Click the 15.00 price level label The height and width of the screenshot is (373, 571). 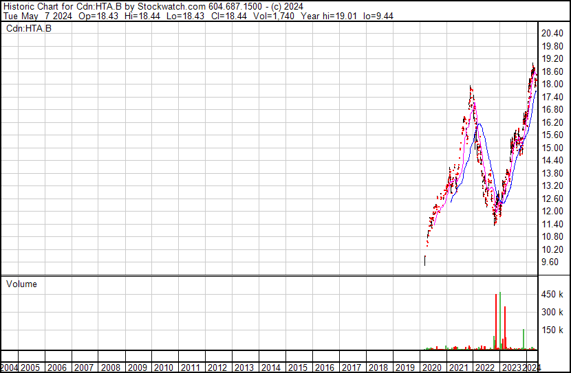tap(552, 148)
